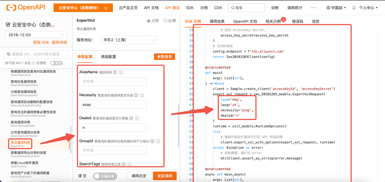This screenshot has width=385, height=182.
Task: Click into the GroupId input field
Action: coord(113,150)
